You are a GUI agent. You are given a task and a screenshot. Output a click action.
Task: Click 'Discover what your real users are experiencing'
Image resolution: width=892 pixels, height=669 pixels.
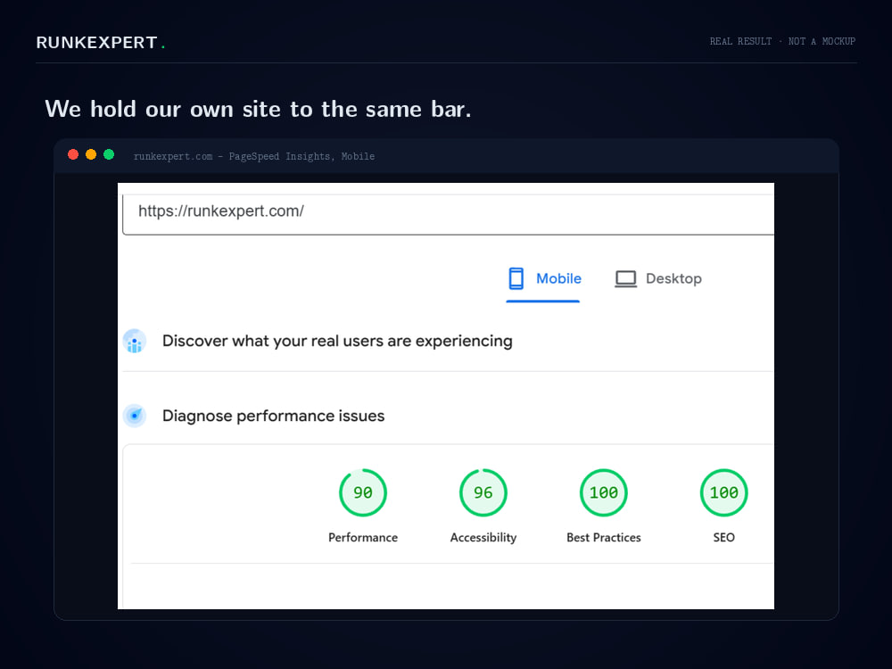point(337,342)
